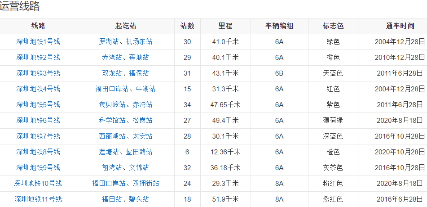The width and height of the screenshot is (427, 207).
Task: Click 福田口岸站 link in line 10 row
Action: pyautogui.click(x=109, y=183)
